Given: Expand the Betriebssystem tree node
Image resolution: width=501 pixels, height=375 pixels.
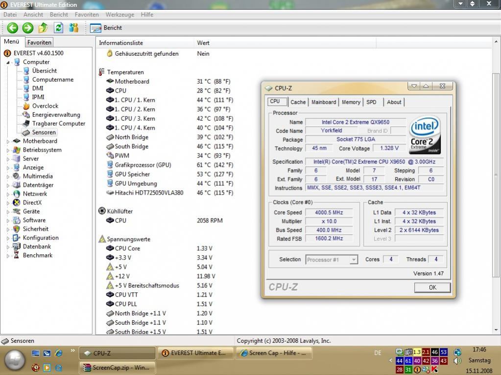Looking at the screenshot, I should (x=8, y=150).
